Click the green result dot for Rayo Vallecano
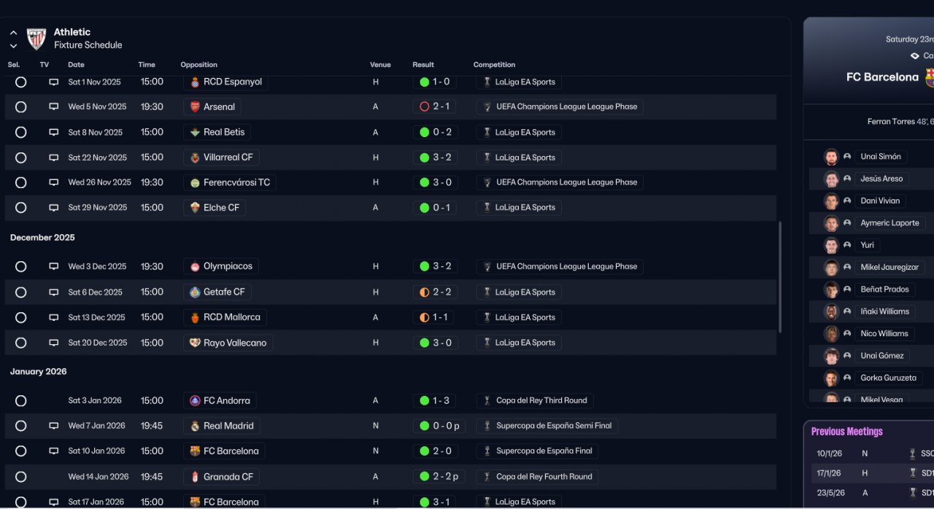934x509 pixels. pyautogui.click(x=425, y=343)
